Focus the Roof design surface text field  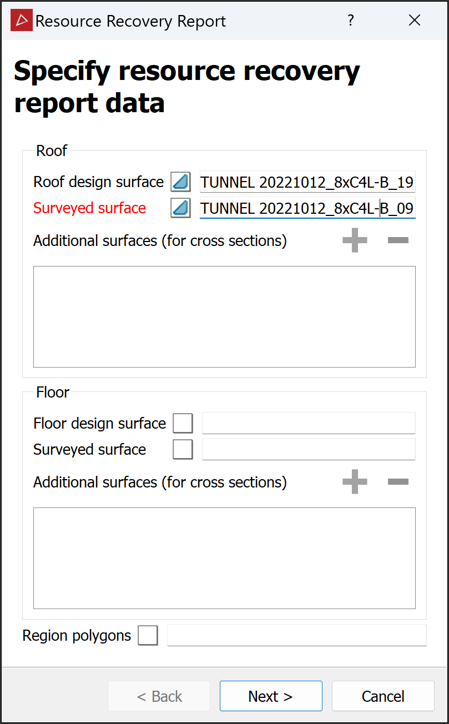click(x=307, y=182)
